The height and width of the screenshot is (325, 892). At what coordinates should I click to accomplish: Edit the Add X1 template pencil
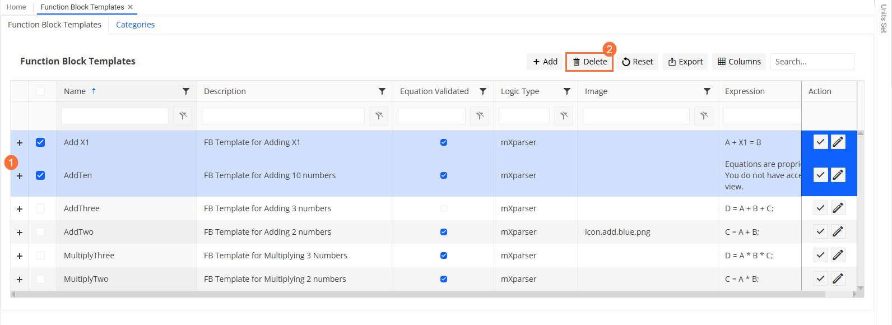click(838, 142)
